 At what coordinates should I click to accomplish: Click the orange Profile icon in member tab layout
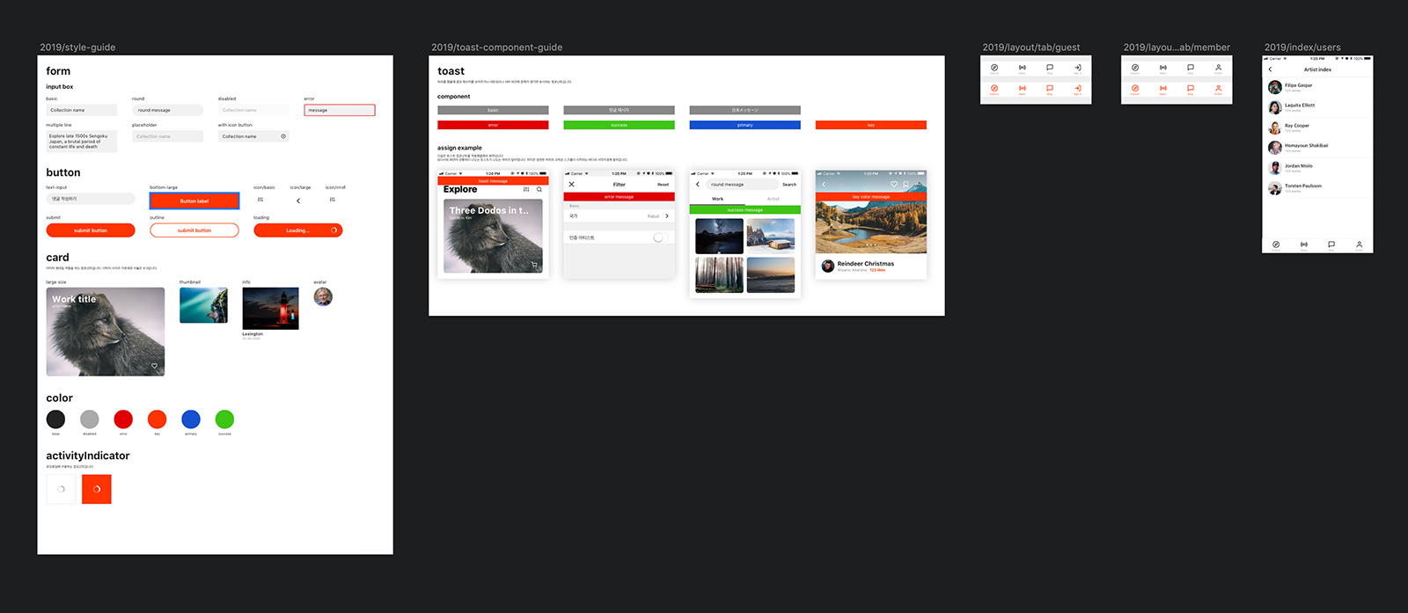pos(1218,89)
